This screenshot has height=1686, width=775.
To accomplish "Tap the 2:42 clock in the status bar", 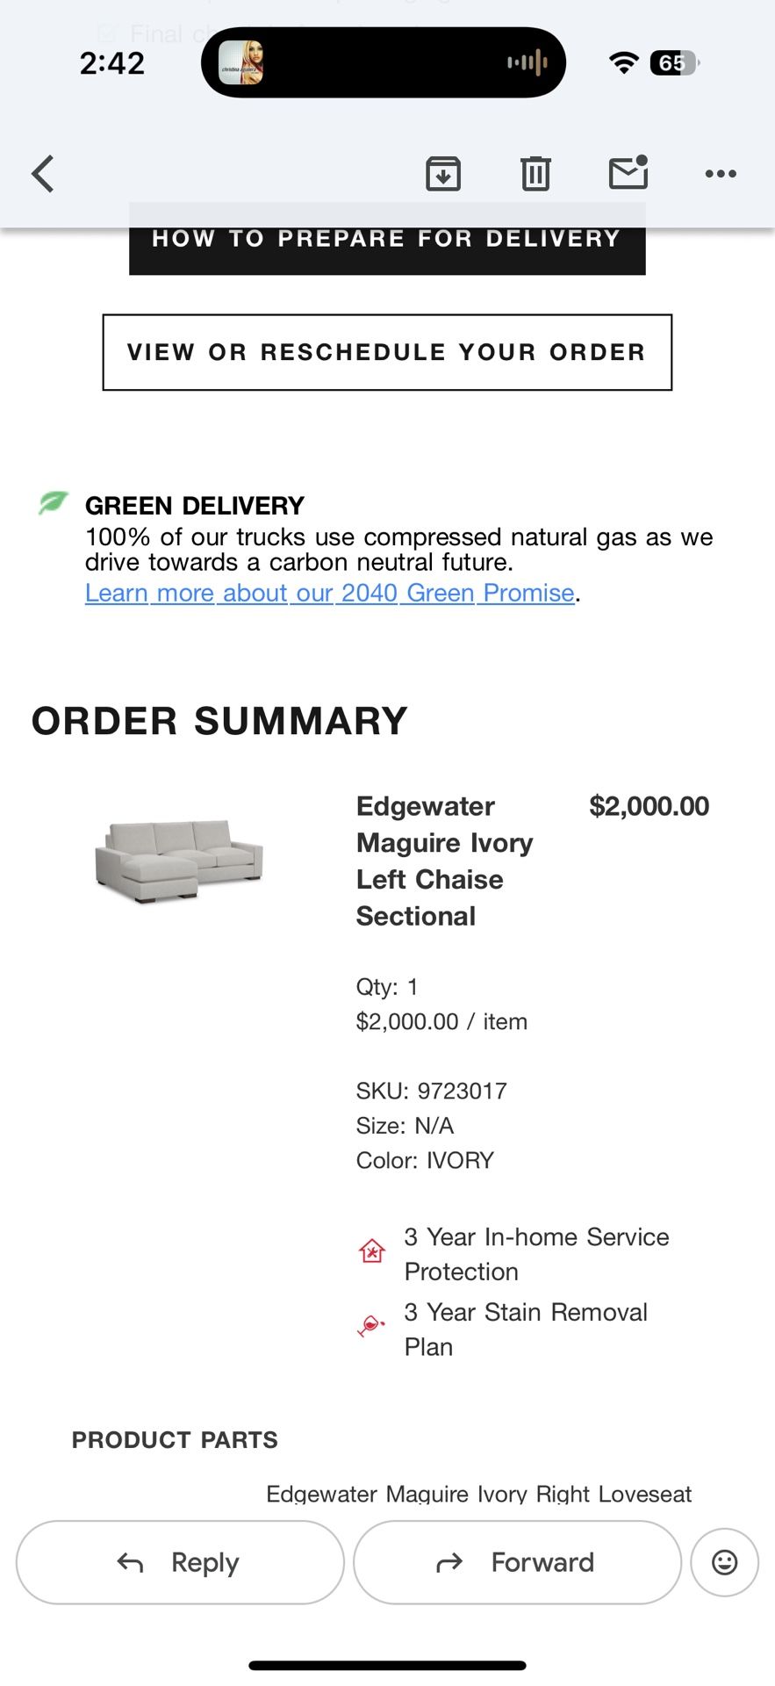I will point(111,61).
